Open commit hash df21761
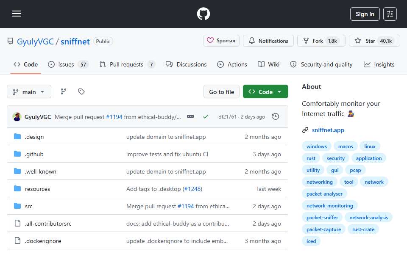407x254 pixels. pyautogui.click(x=227, y=117)
